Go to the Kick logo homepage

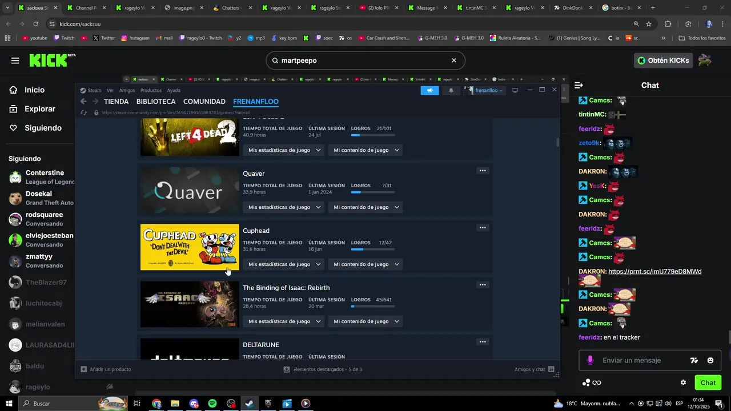[52, 61]
